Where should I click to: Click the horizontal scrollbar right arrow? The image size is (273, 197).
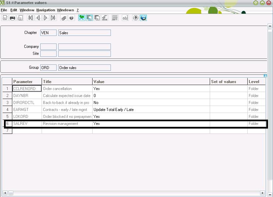point(262,193)
